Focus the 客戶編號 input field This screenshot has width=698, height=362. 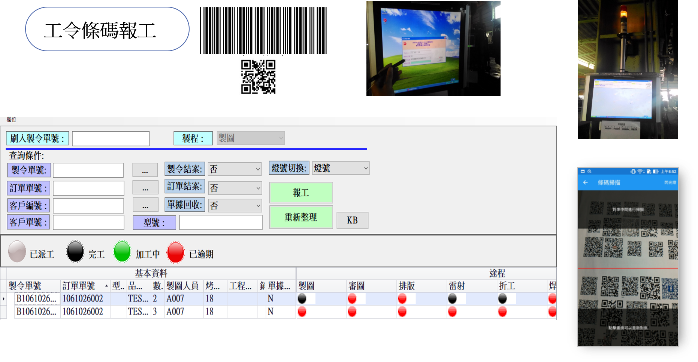click(x=88, y=206)
